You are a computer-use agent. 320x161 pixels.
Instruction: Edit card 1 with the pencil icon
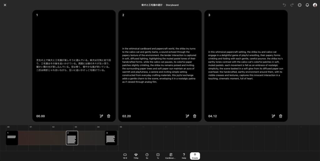tap(101, 116)
